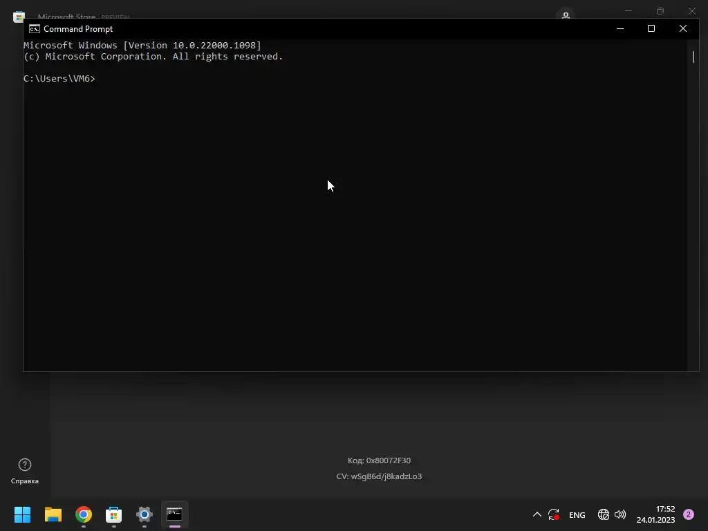Click the C:\Users\VM6> prompt line
Screen dimensions: 708x531
59,79
